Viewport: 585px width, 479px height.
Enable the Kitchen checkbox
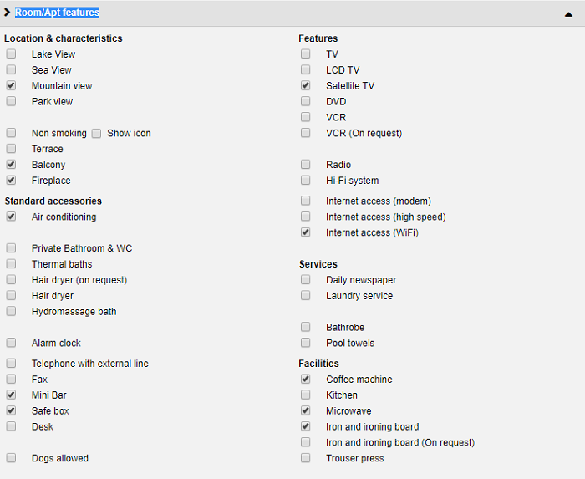[x=306, y=395]
